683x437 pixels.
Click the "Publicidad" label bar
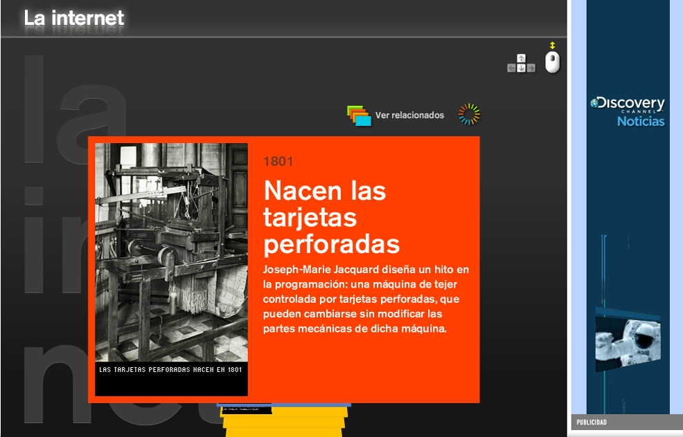[627, 422]
